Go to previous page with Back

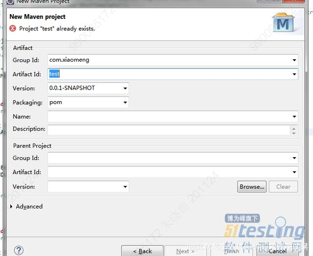click(142, 251)
